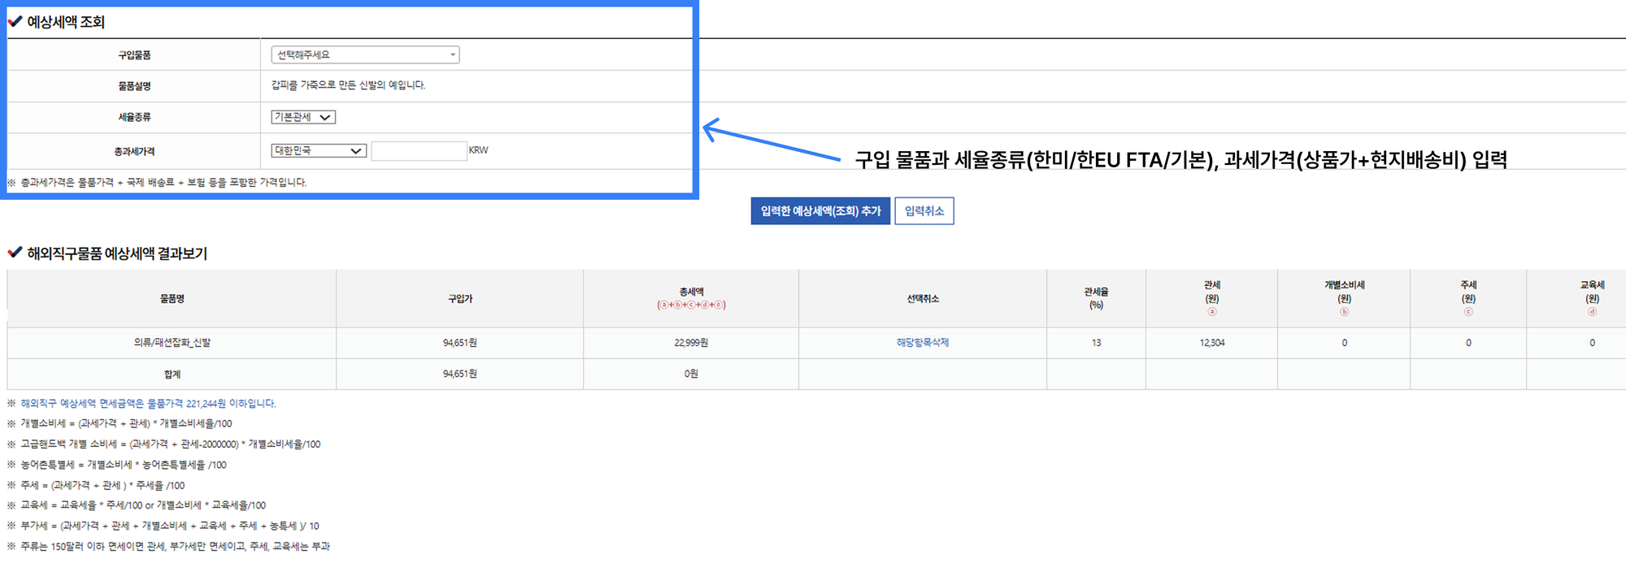
Task: Click the '입력취소' button
Action: point(924,211)
